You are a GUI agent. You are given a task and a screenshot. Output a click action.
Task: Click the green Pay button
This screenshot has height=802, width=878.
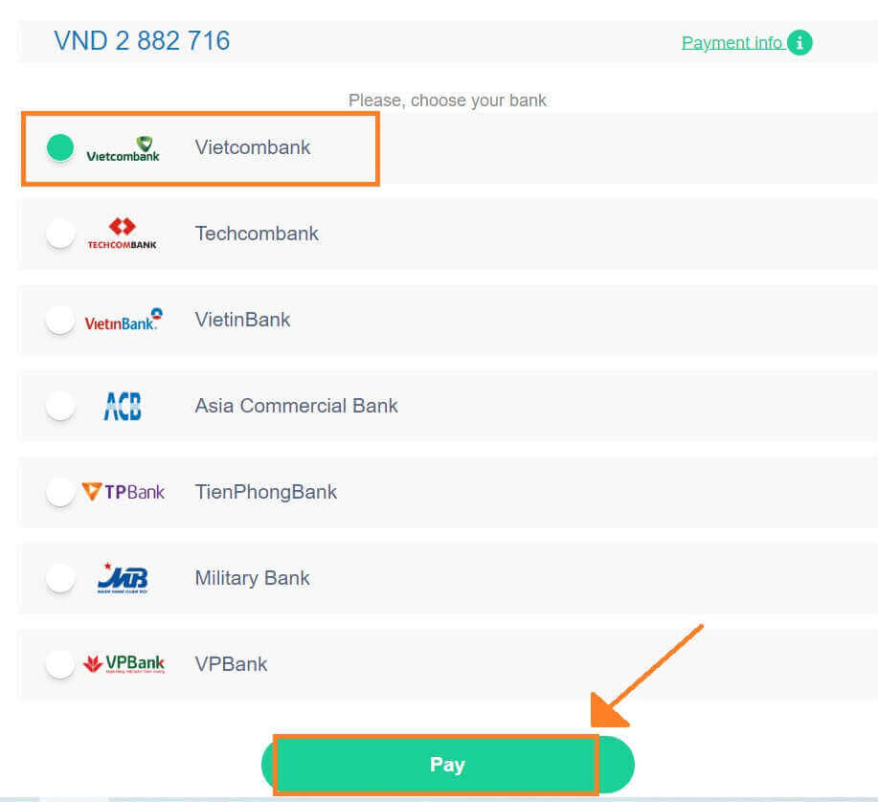click(x=447, y=765)
